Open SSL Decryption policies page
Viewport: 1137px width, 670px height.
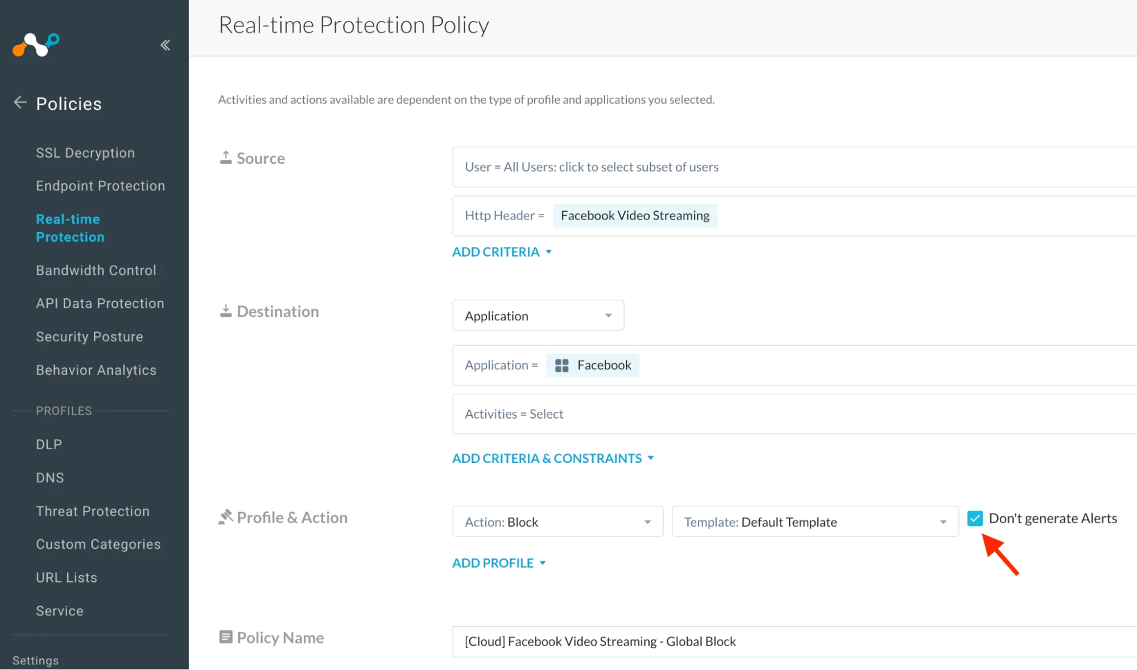(x=85, y=153)
